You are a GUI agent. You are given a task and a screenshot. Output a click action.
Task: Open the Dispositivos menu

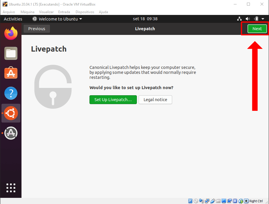tap(85, 12)
